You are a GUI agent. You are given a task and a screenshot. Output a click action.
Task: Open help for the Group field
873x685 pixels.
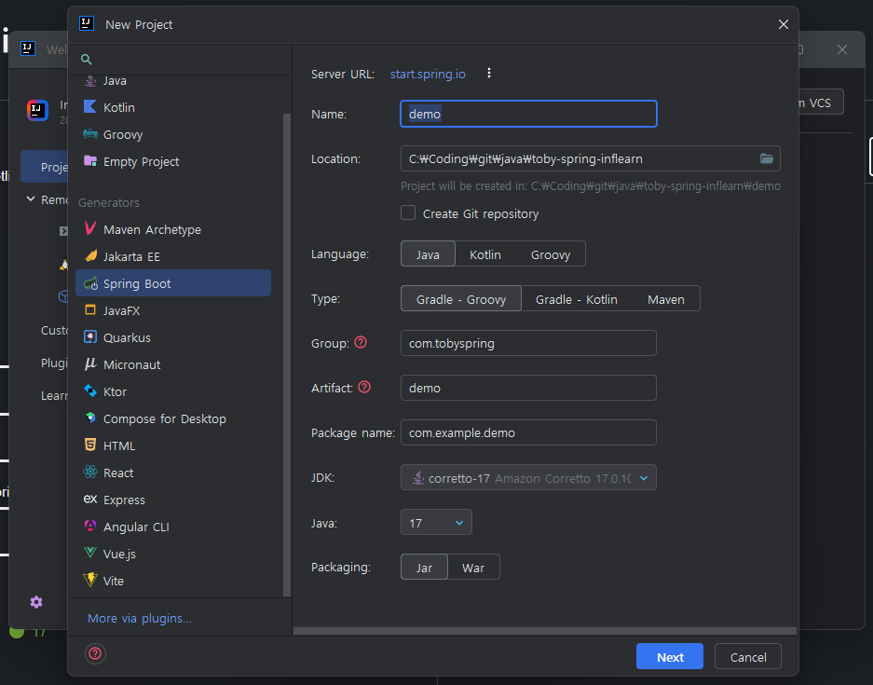tap(361, 343)
